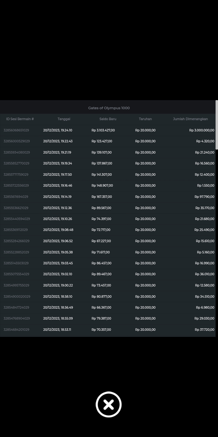Viewport: 218px width, 437px height.
Task: Click the Jumlah Dimenangkan column header
Action: click(190, 119)
